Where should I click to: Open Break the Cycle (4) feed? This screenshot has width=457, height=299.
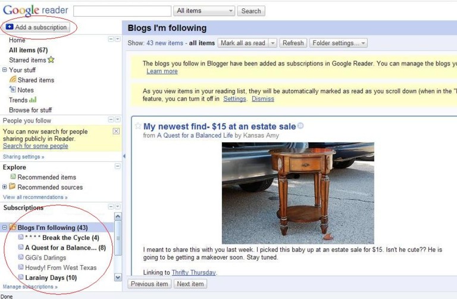tap(62, 238)
